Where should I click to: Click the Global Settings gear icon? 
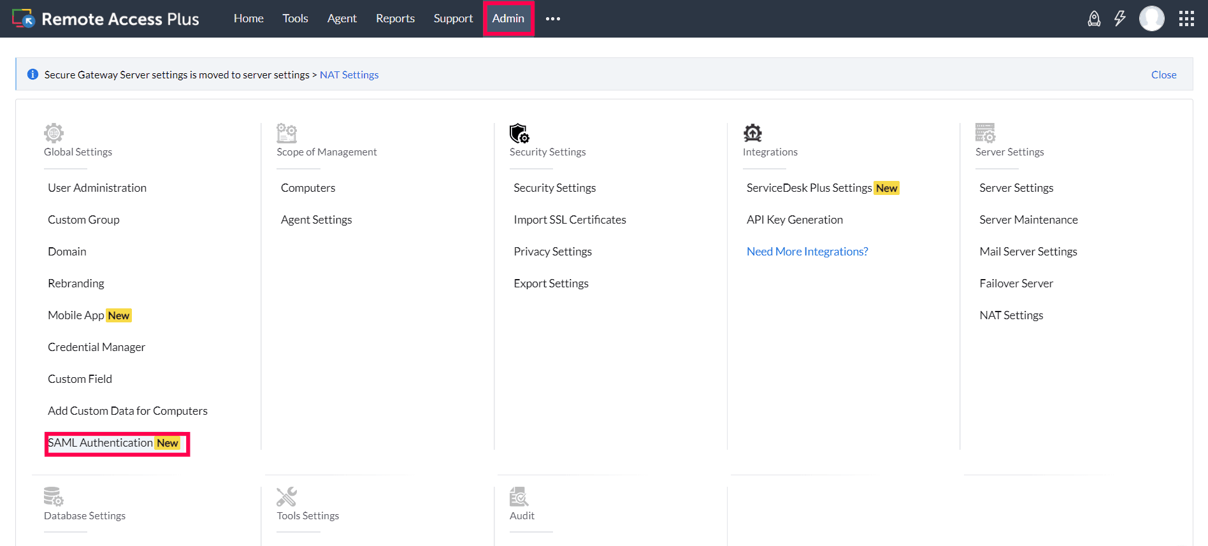pyautogui.click(x=54, y=133)
